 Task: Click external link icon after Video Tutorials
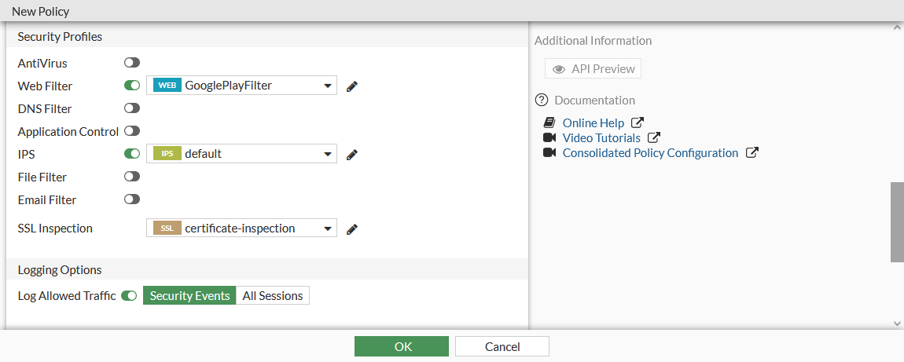(654, 138)
